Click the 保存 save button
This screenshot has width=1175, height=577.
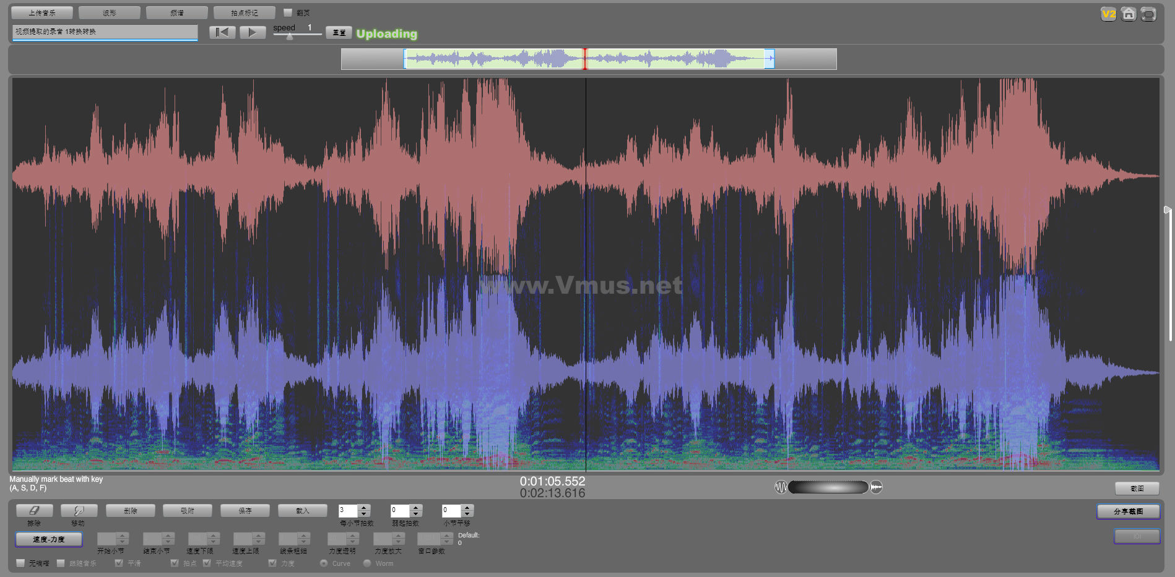coord(245,511)
